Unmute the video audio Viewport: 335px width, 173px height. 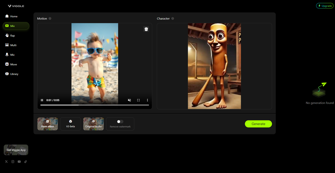click(129, 100)
